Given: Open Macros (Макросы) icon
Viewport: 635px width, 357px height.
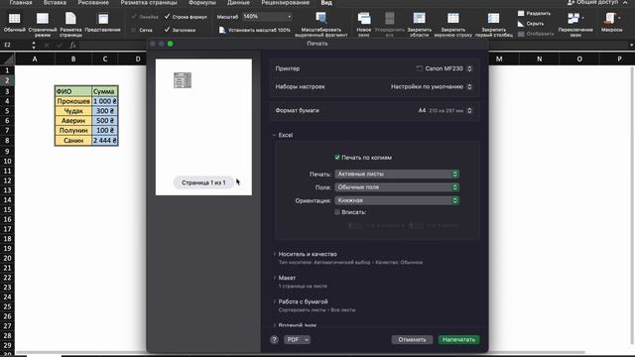Looking at the screenshot, I should pyautogui.click(x=611, y=19).
